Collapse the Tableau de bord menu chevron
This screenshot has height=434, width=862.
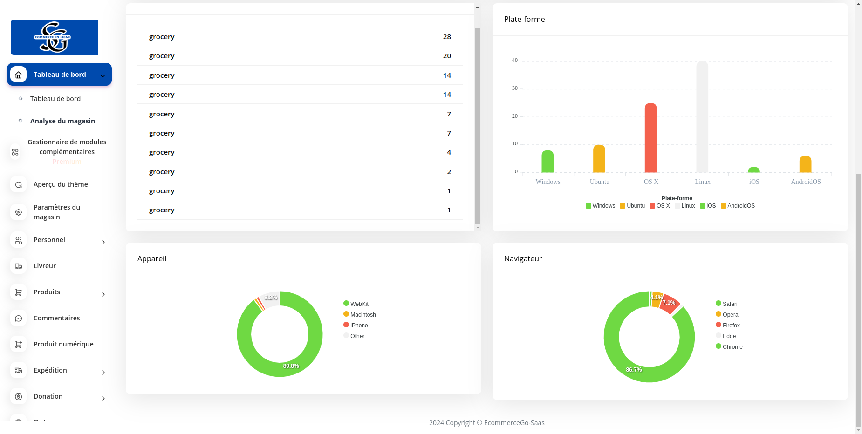103,76
